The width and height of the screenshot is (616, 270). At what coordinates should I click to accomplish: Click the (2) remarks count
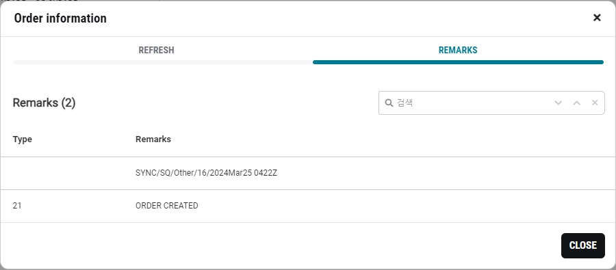tap(68, 103)
